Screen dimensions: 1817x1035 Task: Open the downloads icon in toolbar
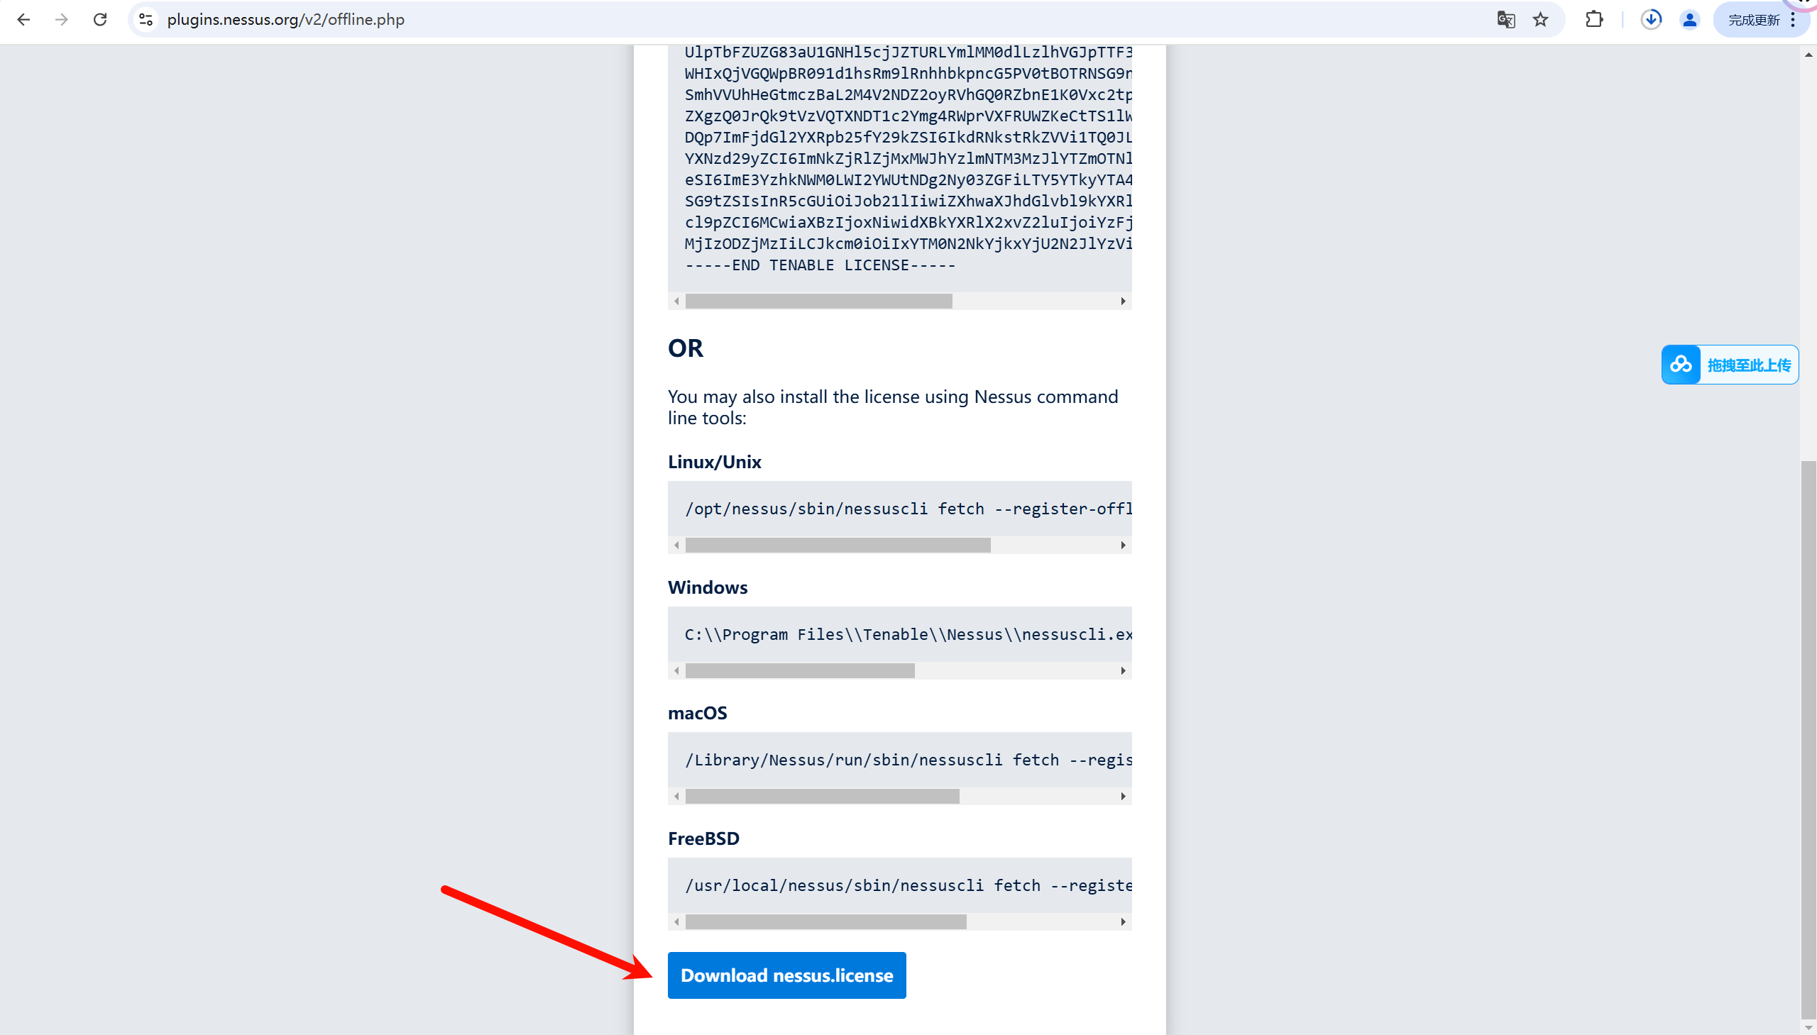coord(1651,19)
